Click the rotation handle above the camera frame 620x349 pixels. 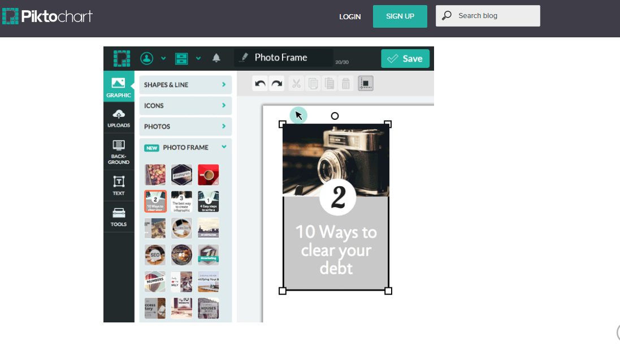335,116
